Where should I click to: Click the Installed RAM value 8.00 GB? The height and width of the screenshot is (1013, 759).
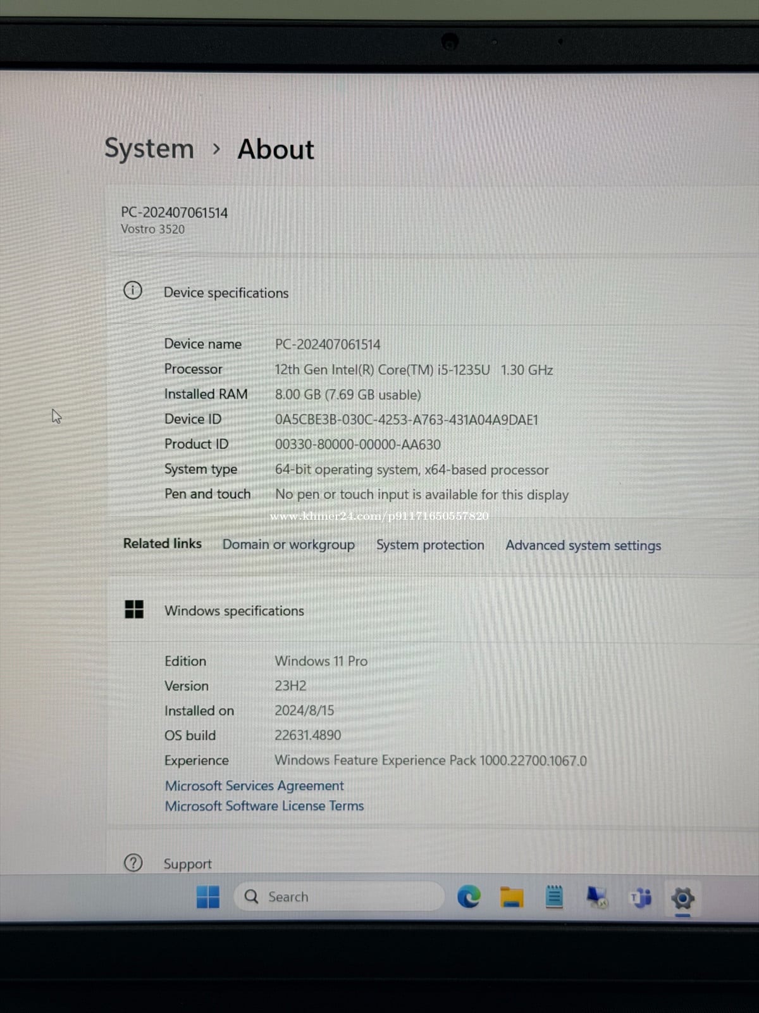(x=348, y=394)
